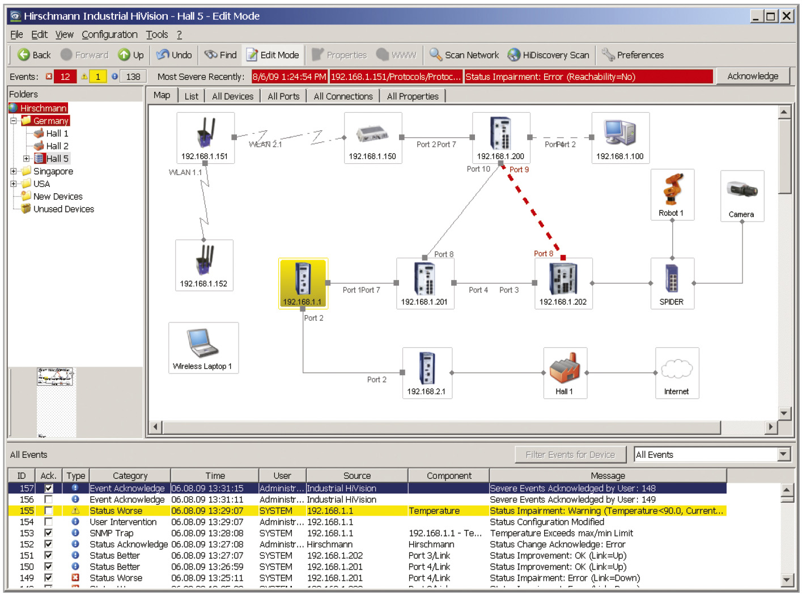The height and width of the screenshot is (595, 802).
Task: Sort events by the Message column header
Action: click(x=608, y=475)
